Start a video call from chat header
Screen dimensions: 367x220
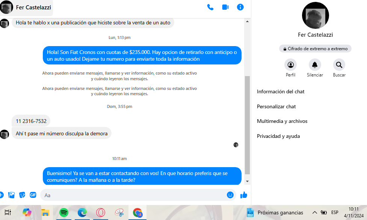(x=225, y=7)
